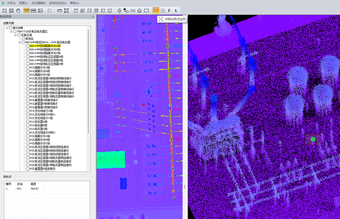Collapse the 66kV 641、643 低压电抗器 node
Viewport: 340px width, 219px height.
(20, 42)
